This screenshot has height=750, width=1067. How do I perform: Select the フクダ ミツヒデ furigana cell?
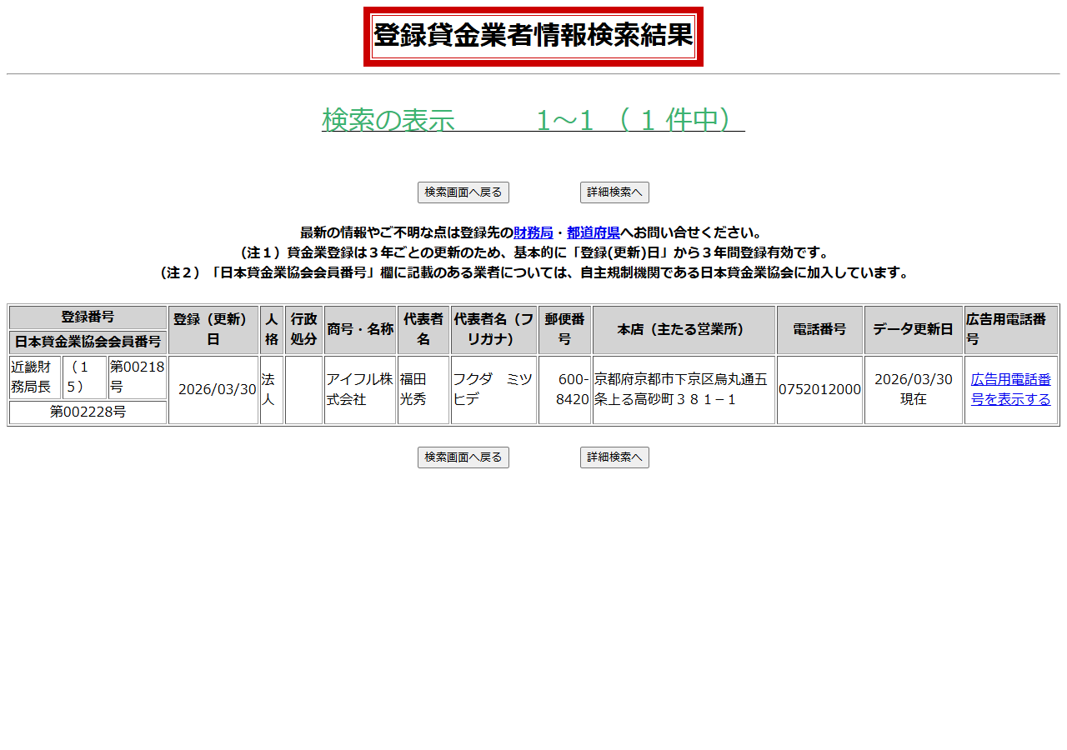click(493, 390)
